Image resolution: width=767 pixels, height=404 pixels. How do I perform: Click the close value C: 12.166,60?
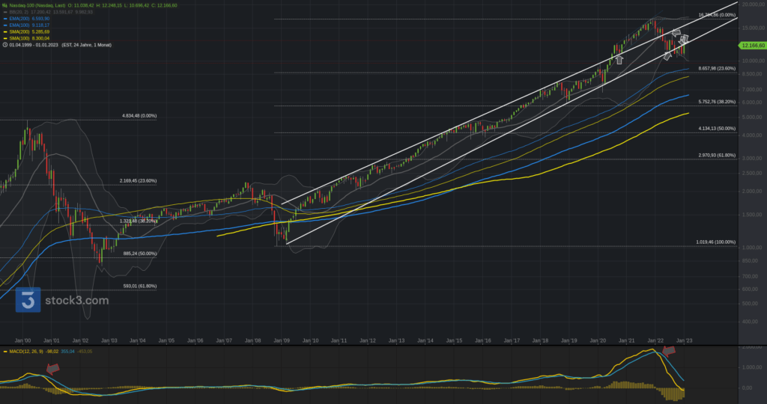(x=164, y=5)
